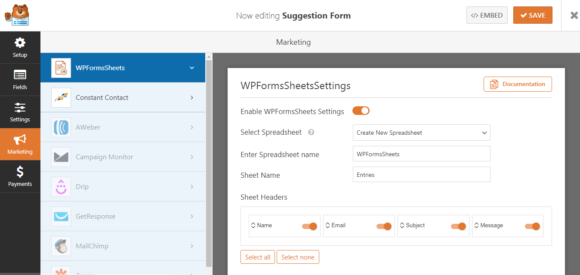Viewport: 580px width, 275px height.
Task: Click the WPFormsSheetsSettings heading
Action: (x=296, y=86)
